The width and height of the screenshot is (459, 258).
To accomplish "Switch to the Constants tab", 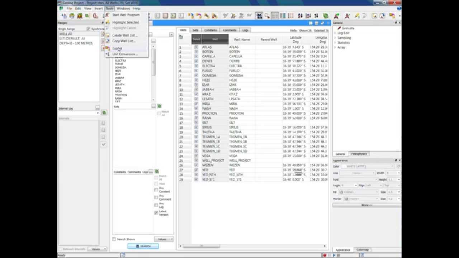I will (x=210, y=30).
